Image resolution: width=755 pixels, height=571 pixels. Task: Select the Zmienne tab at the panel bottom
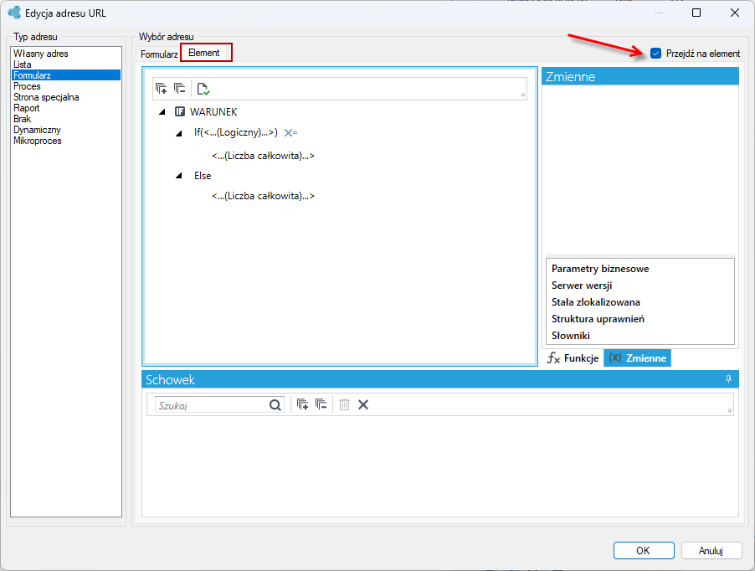pyautogui.click(x=637, y=358)
